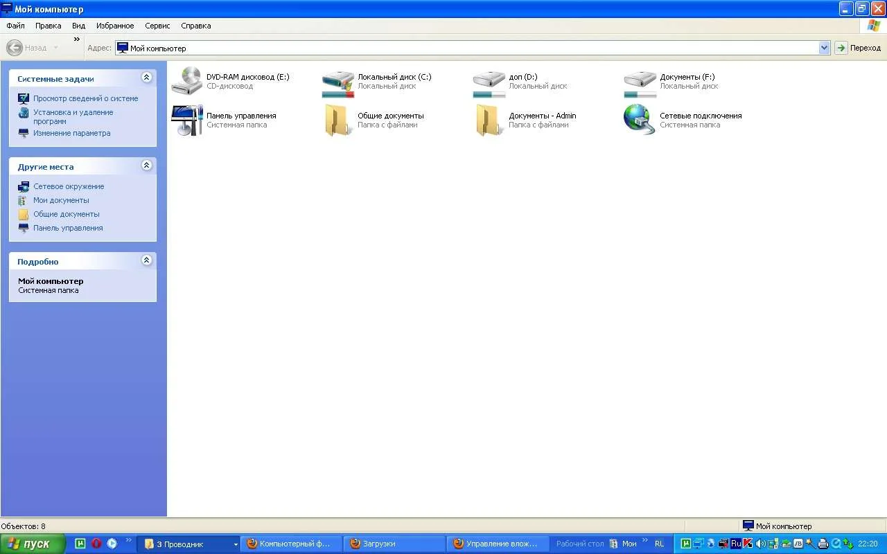The height and width of the screenshot is (554, 887).
Task: Click the Ru language indicator in tray
Action: pyautogui.click(x=736, y=544)
